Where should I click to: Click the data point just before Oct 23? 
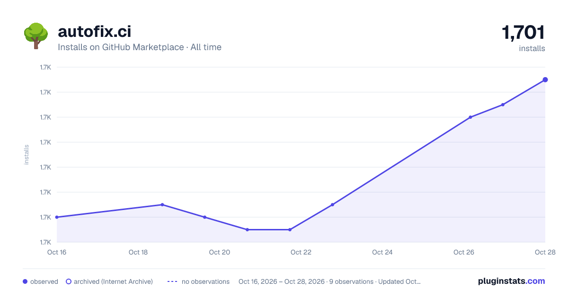pos(332,205)
